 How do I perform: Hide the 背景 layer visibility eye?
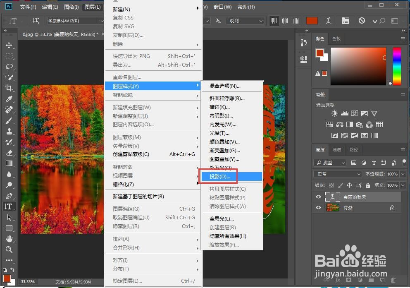[x=318, y=207]
